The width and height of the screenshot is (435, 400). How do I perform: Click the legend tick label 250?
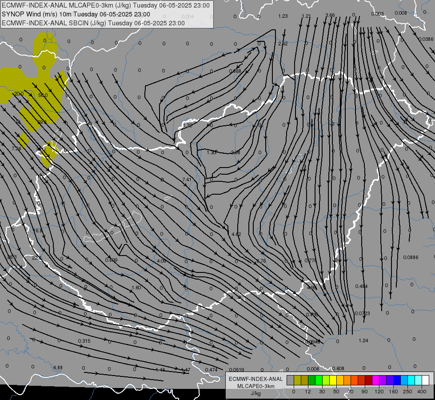coord(407,392)
